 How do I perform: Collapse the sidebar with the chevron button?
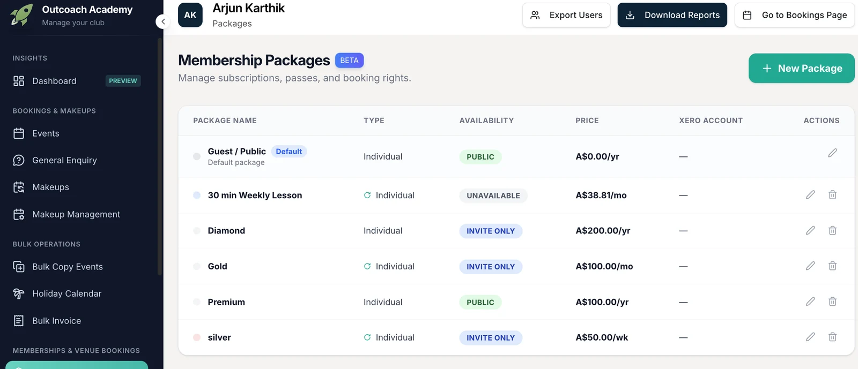pos(163,21)
